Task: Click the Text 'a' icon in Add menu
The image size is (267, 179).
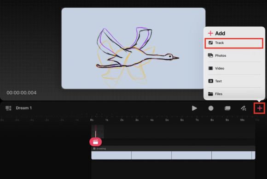Action: click(211, 81)
